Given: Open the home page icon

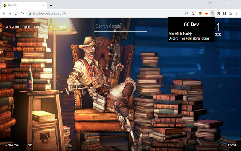Looking at the screenshot, I should coord(22,14).
